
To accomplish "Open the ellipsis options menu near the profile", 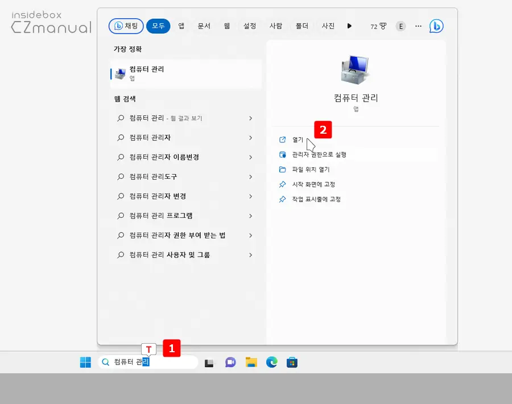I will point(418,26).
